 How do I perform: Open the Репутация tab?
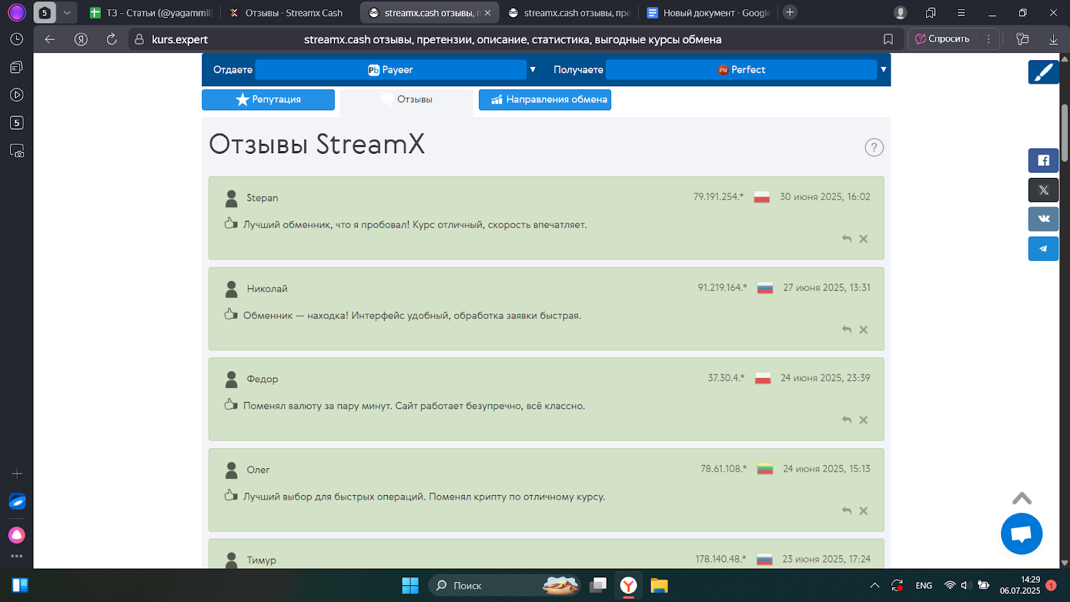(x=268, y=100)
